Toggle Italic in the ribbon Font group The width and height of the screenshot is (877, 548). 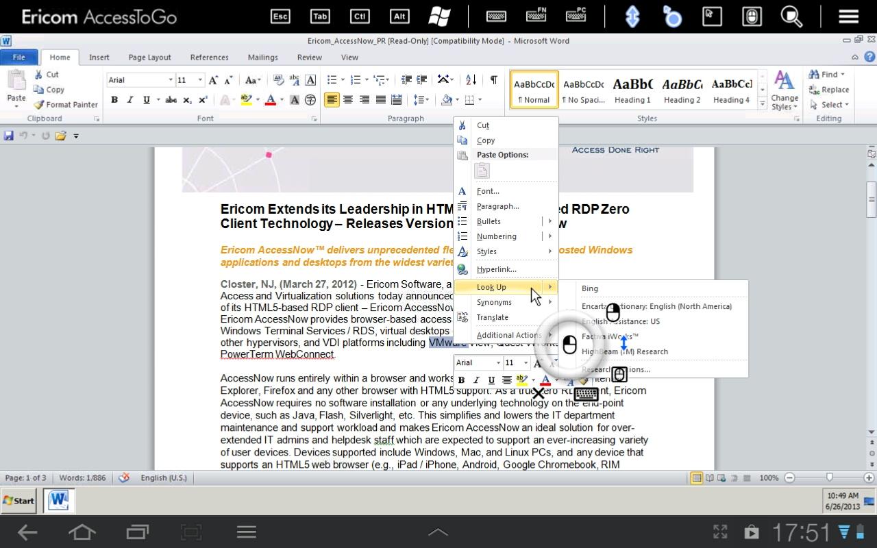pos(130,100)
